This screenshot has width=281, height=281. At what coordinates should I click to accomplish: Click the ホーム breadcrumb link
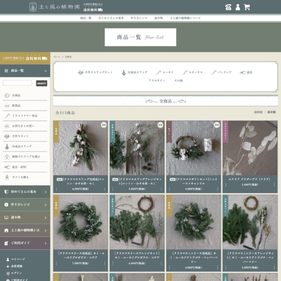tap(57, 57)
